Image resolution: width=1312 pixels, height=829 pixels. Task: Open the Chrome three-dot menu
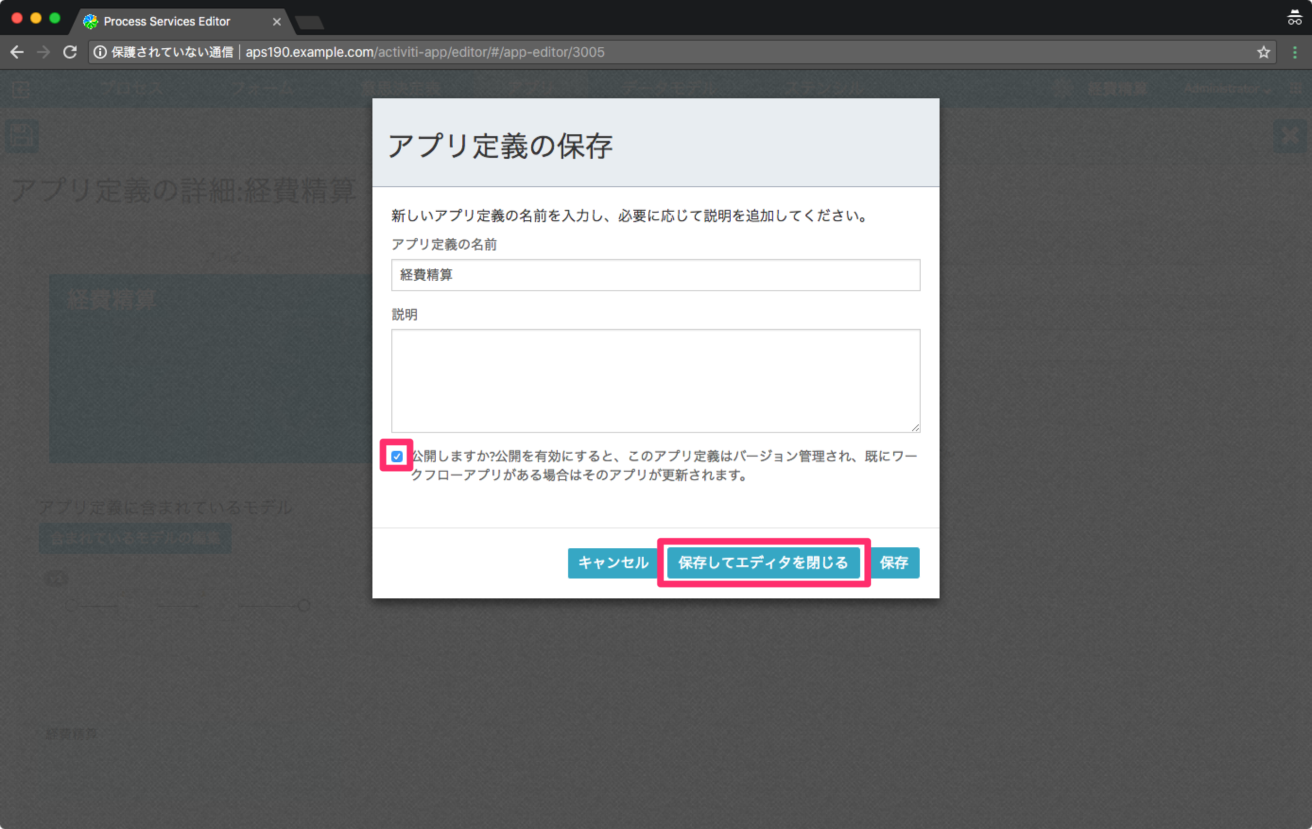[1295, 52]
